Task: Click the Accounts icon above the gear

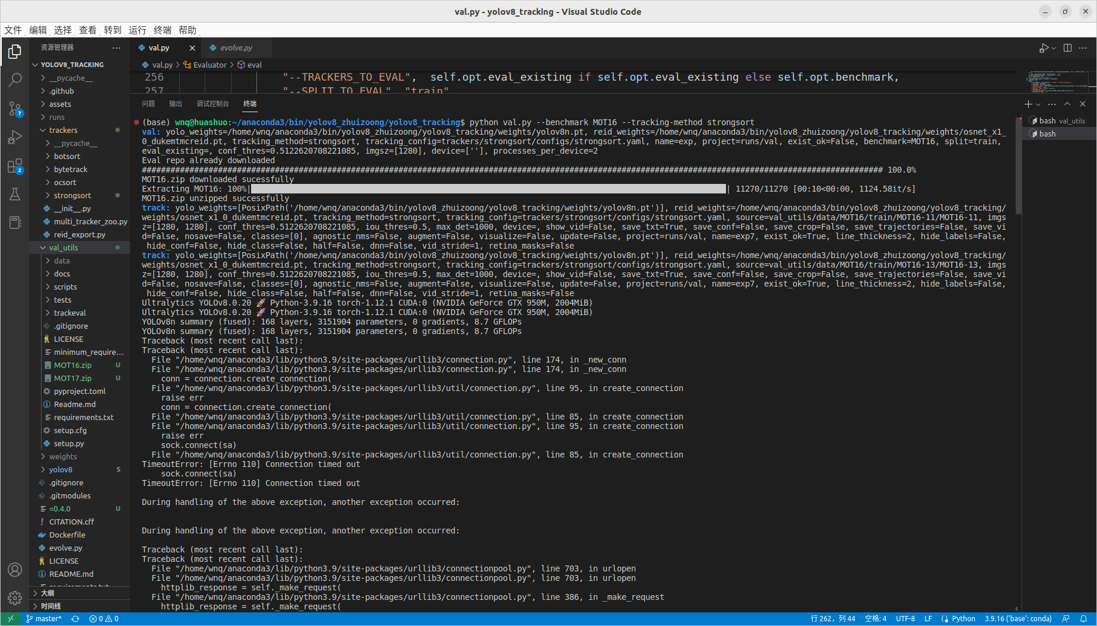Action: (15, 569)
